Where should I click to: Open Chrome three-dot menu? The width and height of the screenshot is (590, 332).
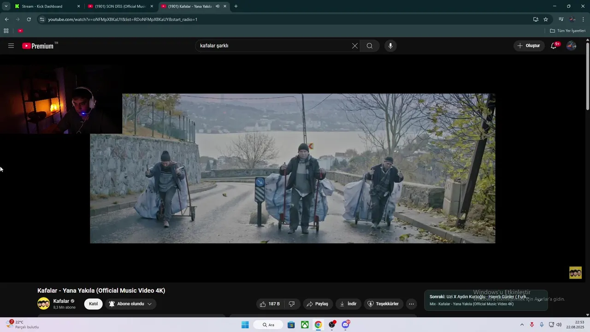point(583,19)
